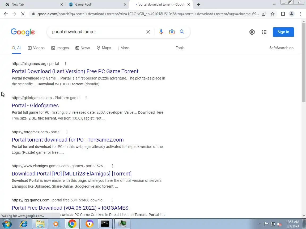Open a new tab with the plus button
This screenshot has height=229, width=306.
point(199,5)
